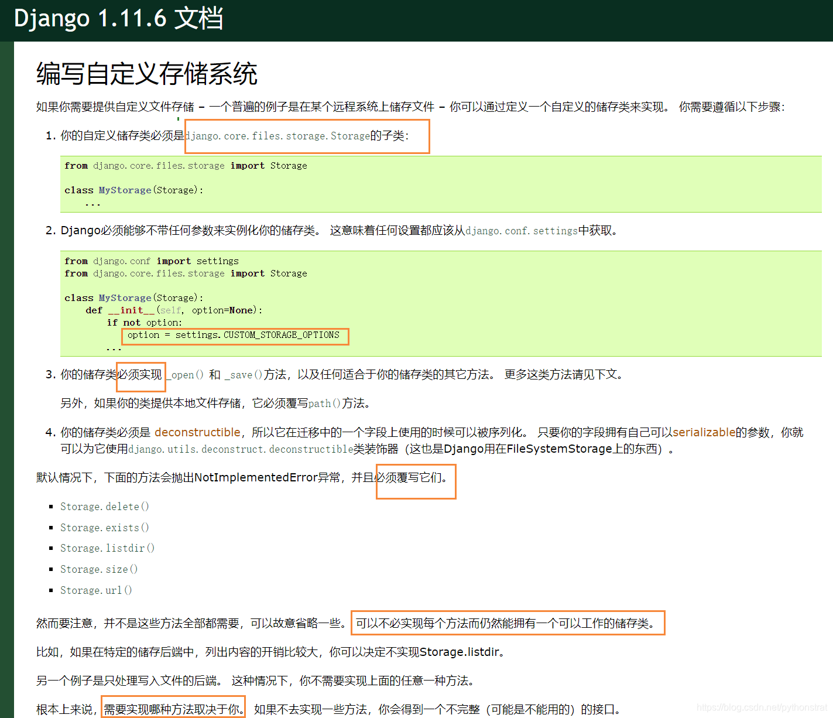Click code line if not option:

click(x=145, y=323)
